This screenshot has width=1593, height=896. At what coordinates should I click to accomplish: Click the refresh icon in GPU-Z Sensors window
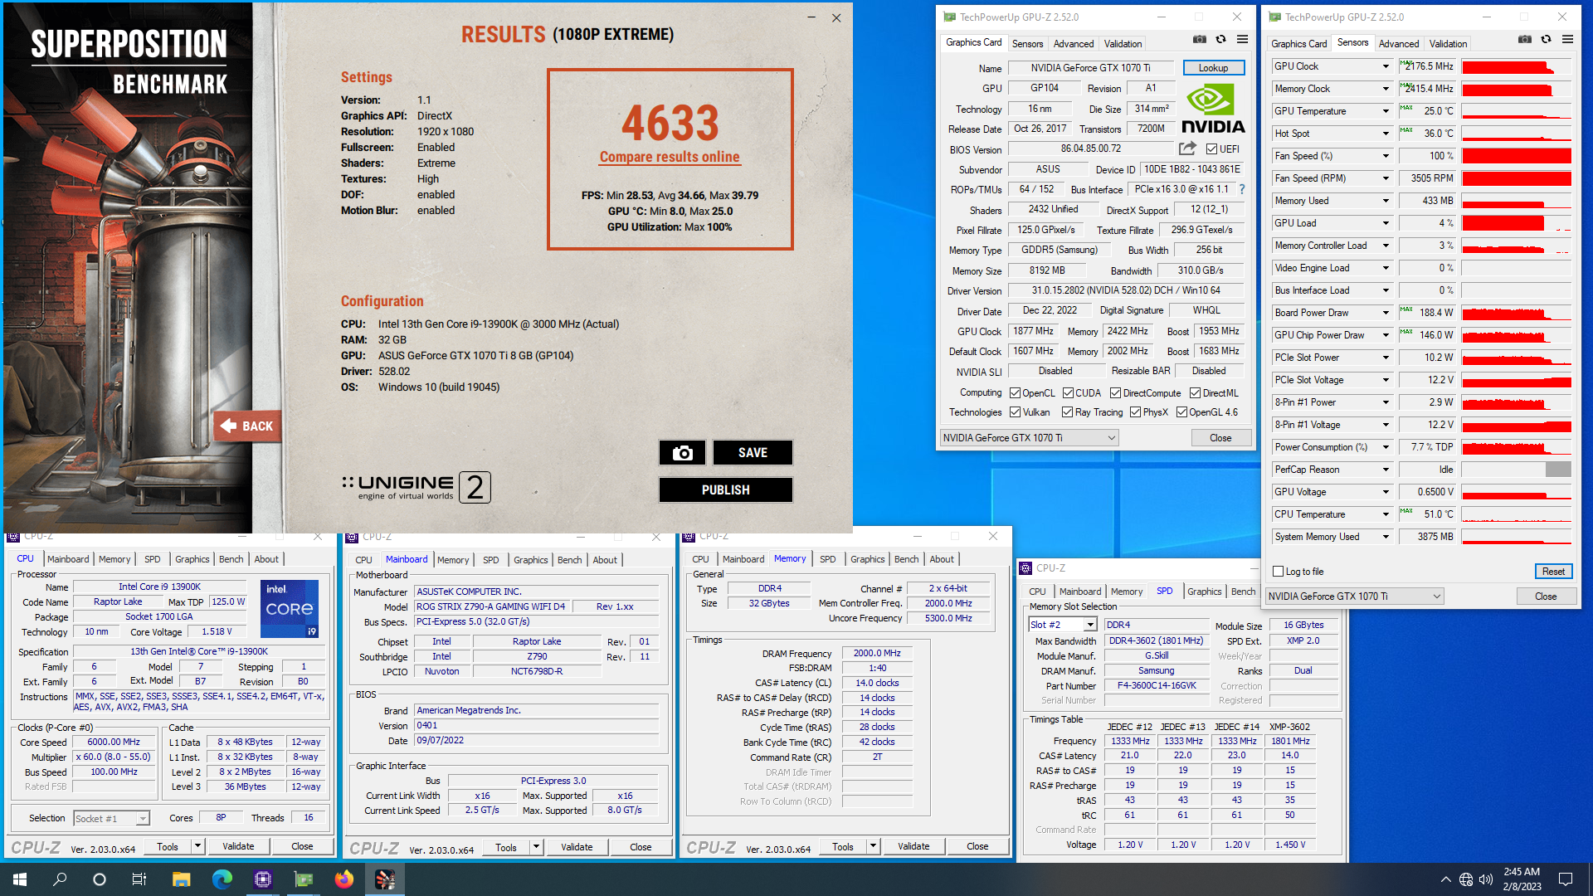click(x=1546, y=39)
